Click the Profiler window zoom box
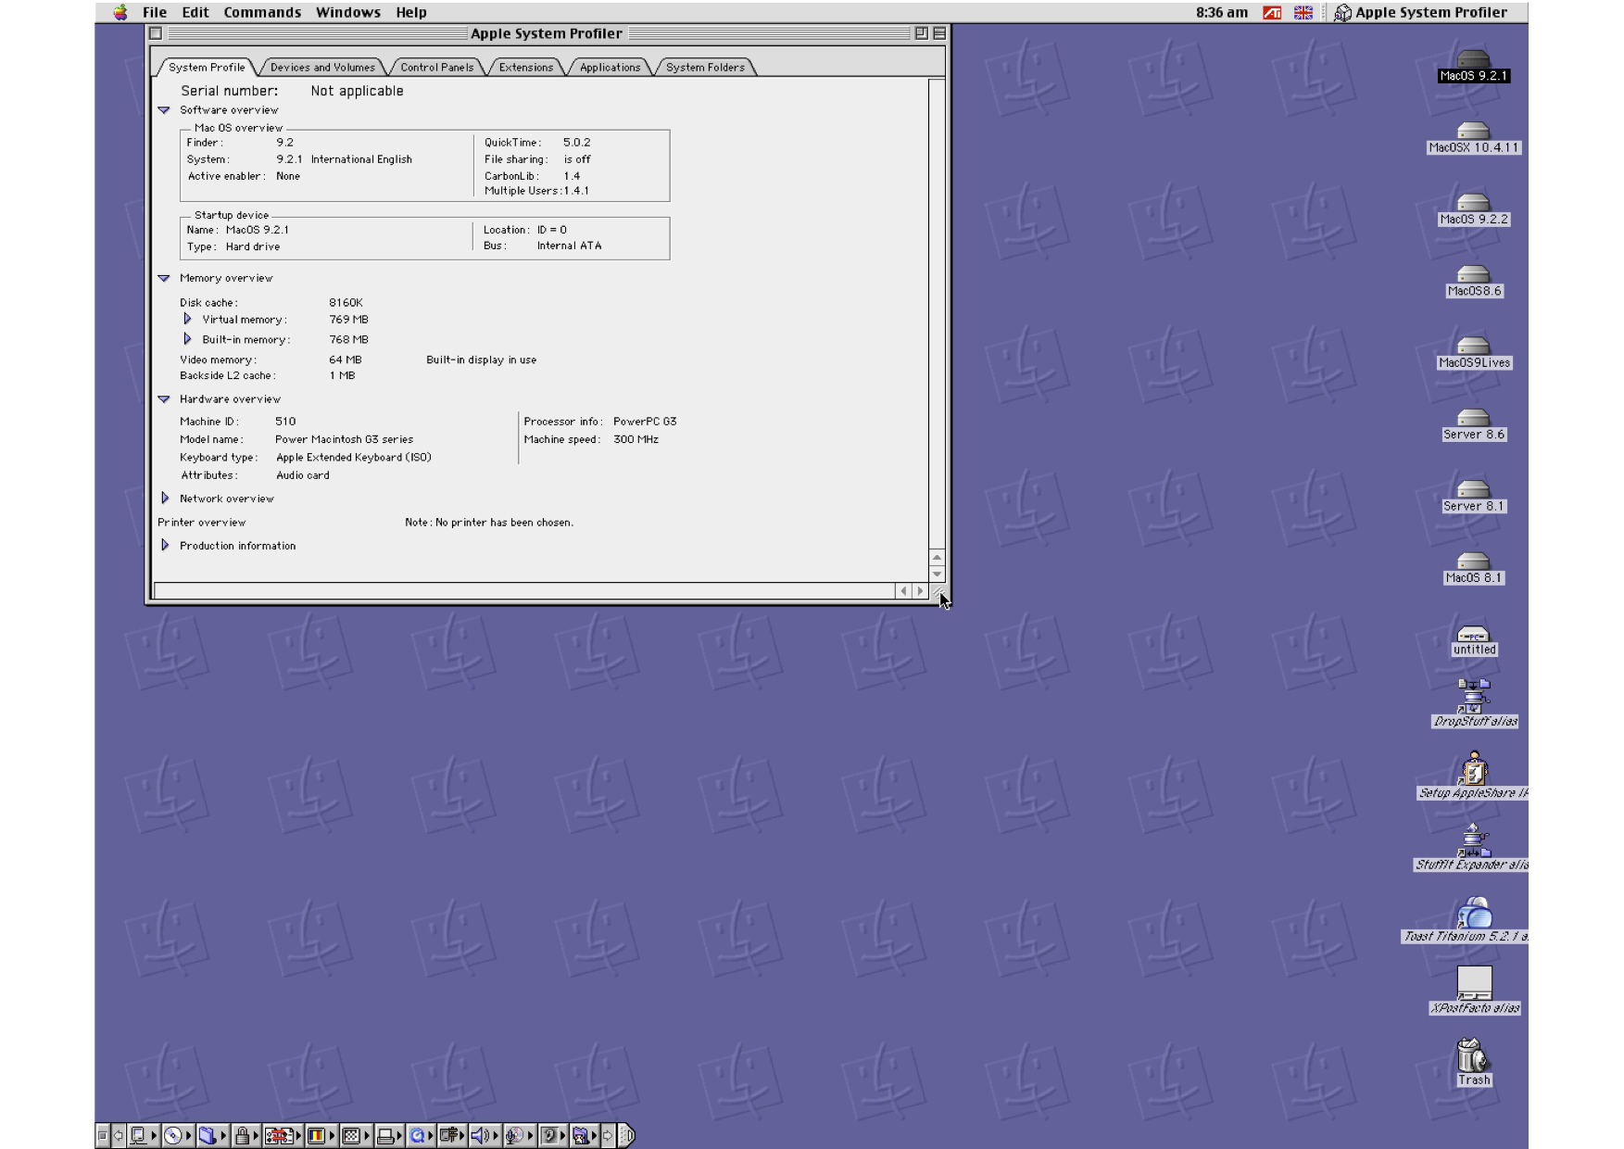 click(921, 33)
